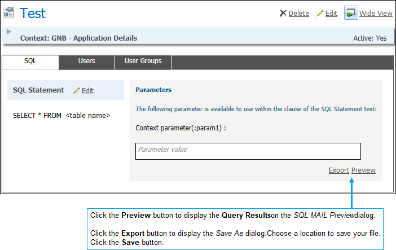Click the pencil icon beside SQL Statement
Screen dimensions: 396x250
point(77,90)
